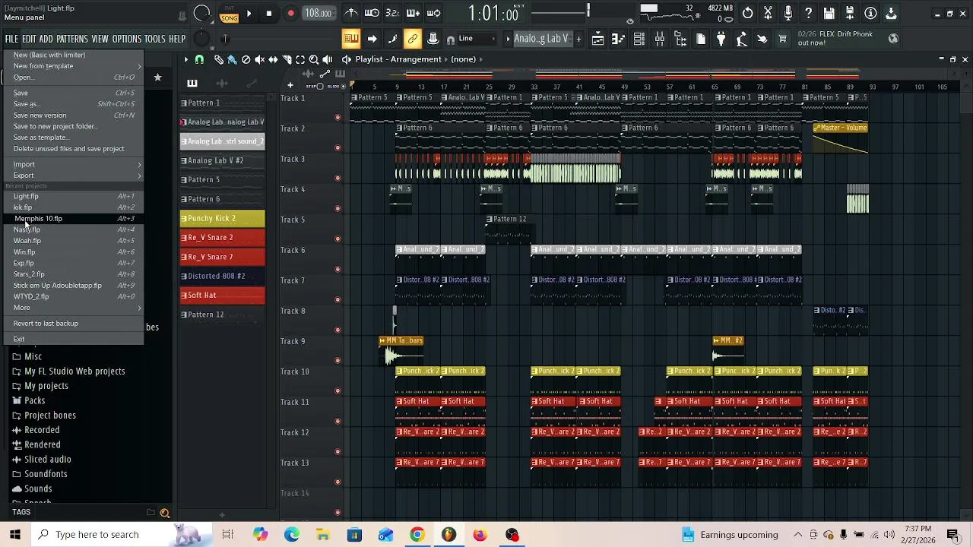Click the transport Stop button
The height and width of the screenshot is (547, 973).
click(x=268, y=14)
